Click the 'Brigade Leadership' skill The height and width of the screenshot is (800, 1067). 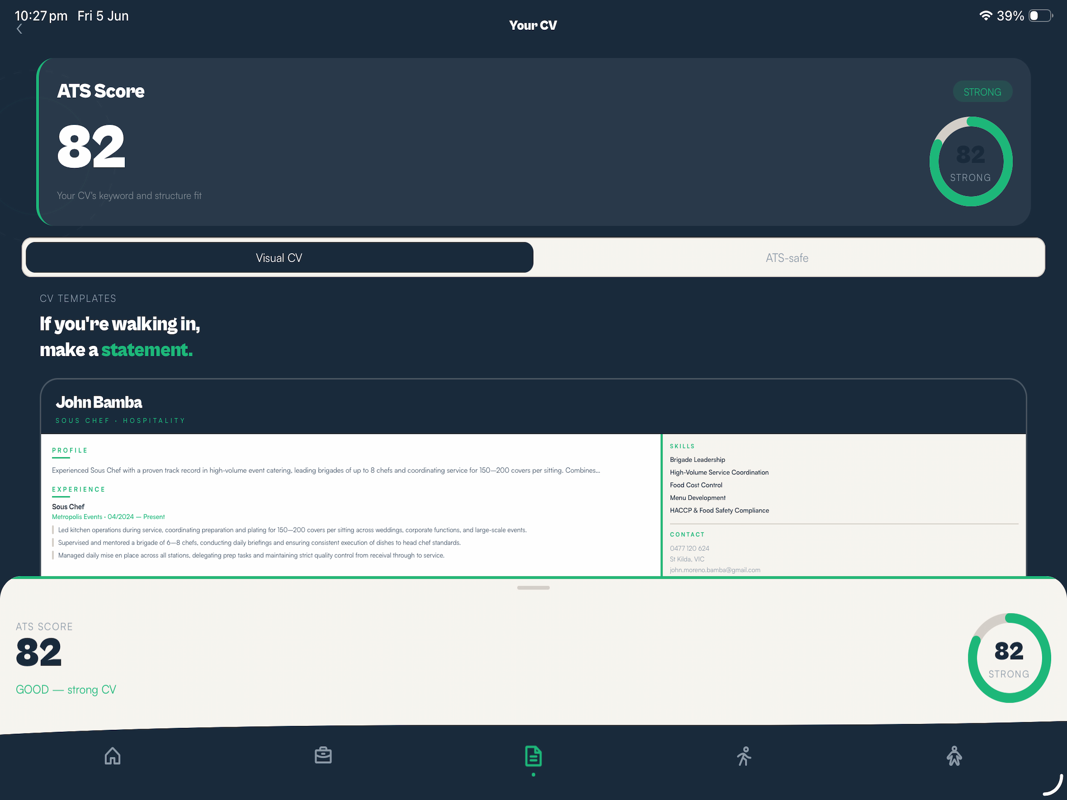[698, 460]
